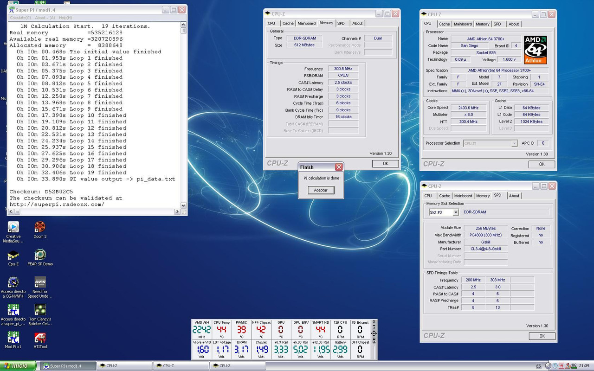
Task: Click the AMD Athlon 64 logo
Action: coord(535,50)
